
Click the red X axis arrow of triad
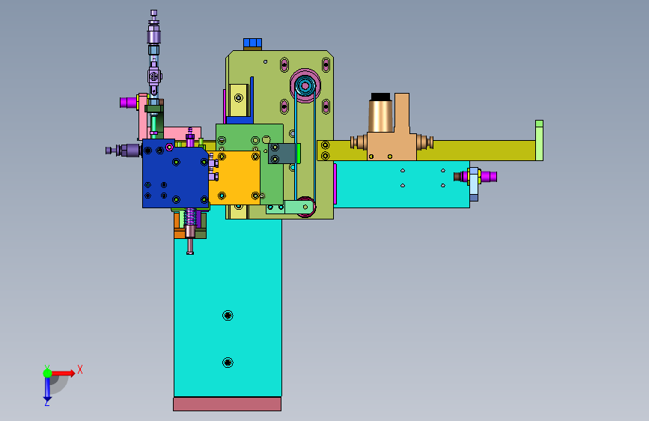tap(64, 373)
